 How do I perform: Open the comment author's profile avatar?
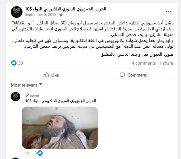pos(16,97)
